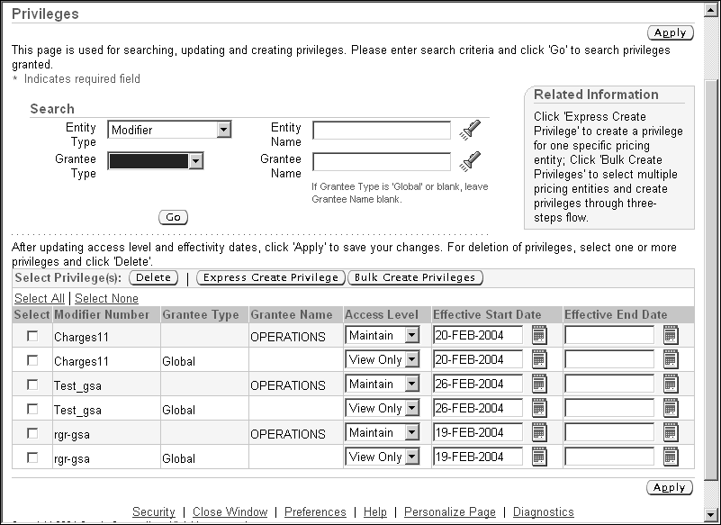Click the vertical scrollbar up arrow
This screenshot has width=721, height=525.
[x=711, y=10]
